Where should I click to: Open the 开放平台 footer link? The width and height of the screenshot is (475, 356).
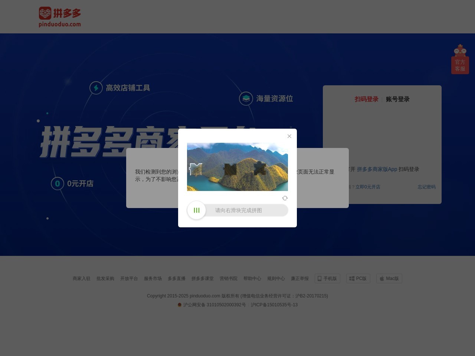(x=129, y=278)
